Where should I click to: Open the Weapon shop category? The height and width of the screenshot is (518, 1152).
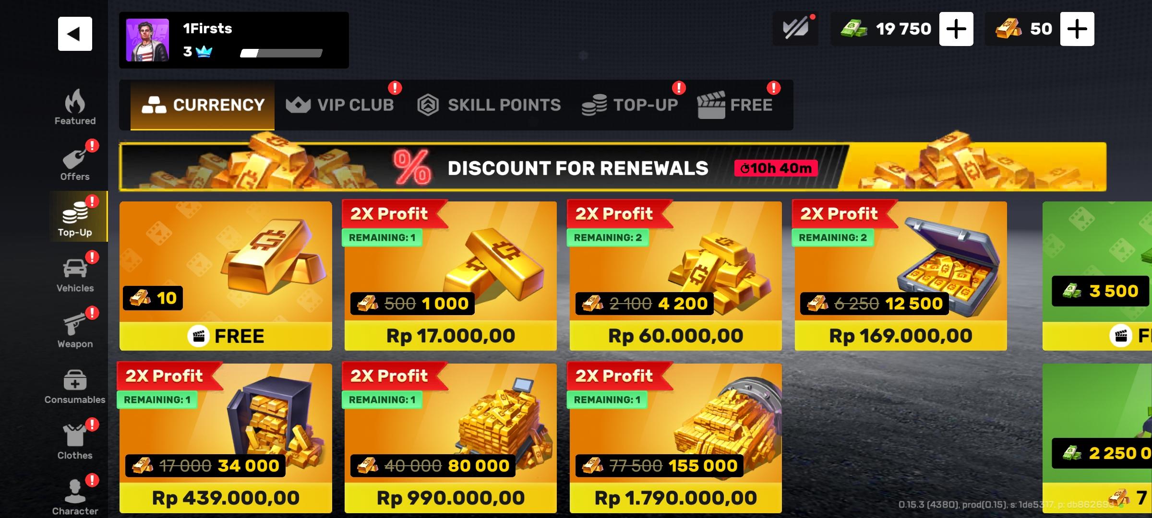point(75,330)
